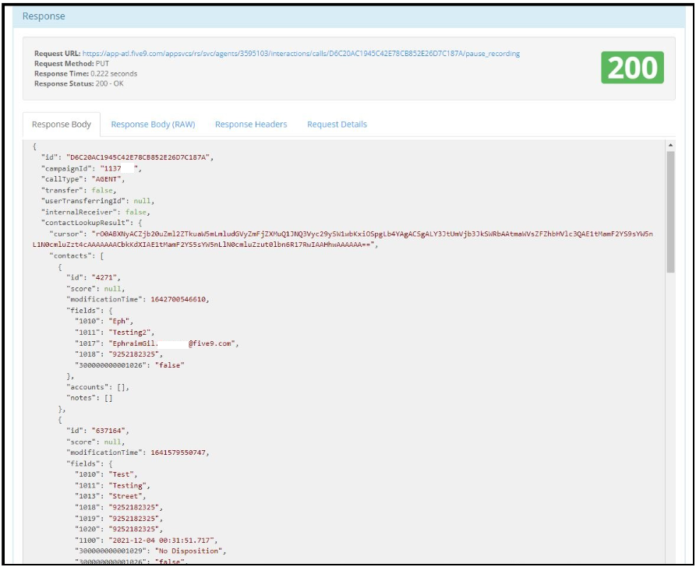This screenshot has width=696, height=567.
Task: Click field 1010 value Test
Action: click(x=121, y=474)
